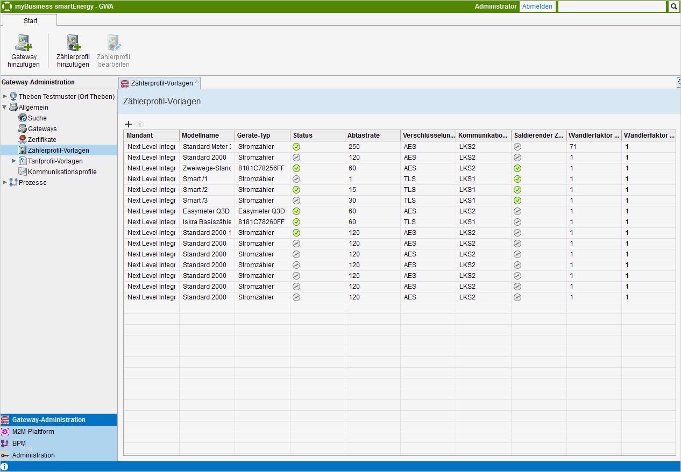Click the search magnifier icon at top right
The width and height of the screenshot is (681, 472).
click(x=673, y=6)
